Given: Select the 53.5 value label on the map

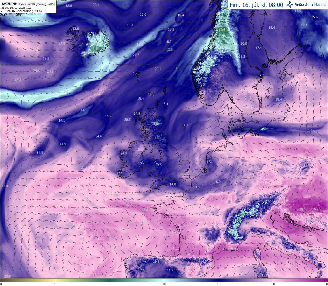Looking at the screenshot, I should click(x=317, y=209).
